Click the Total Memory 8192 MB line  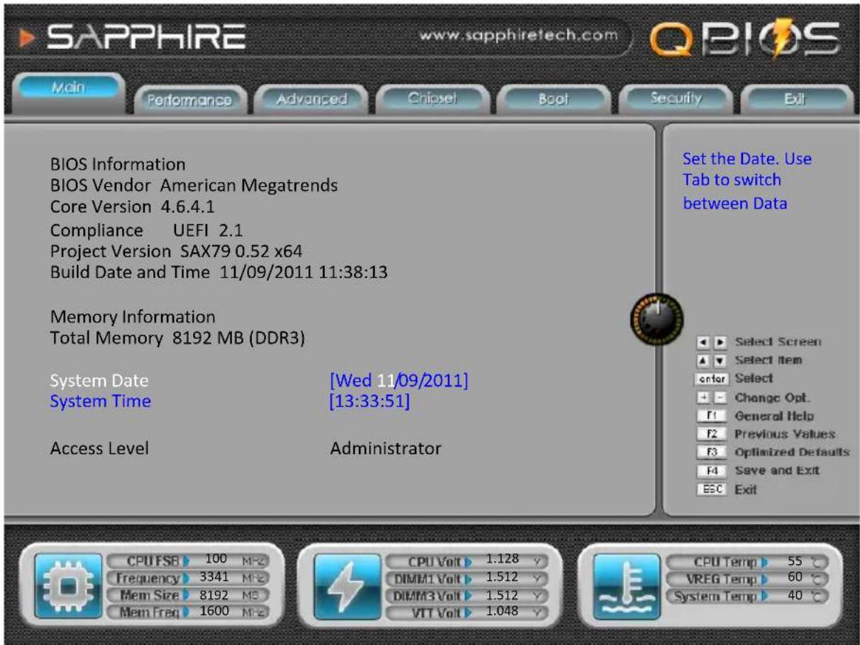[177, 338]
